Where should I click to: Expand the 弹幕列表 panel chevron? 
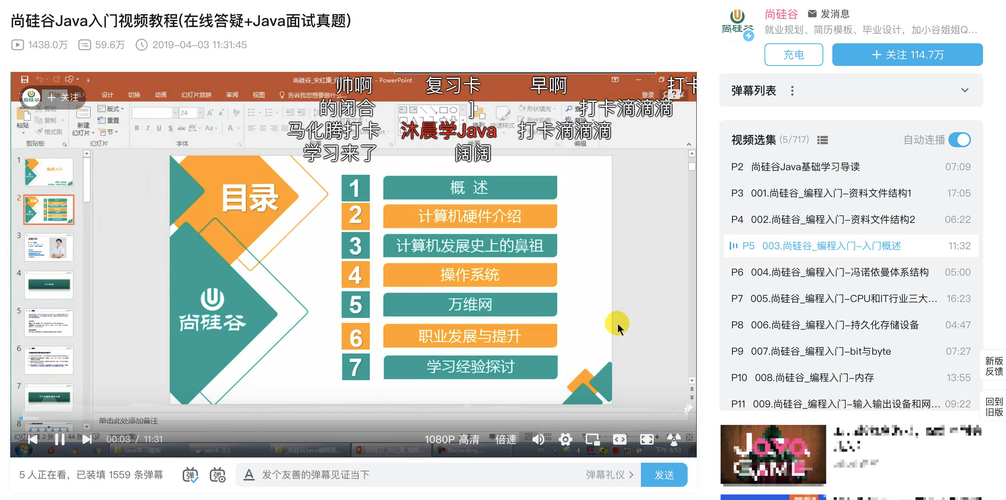point(965,91)
